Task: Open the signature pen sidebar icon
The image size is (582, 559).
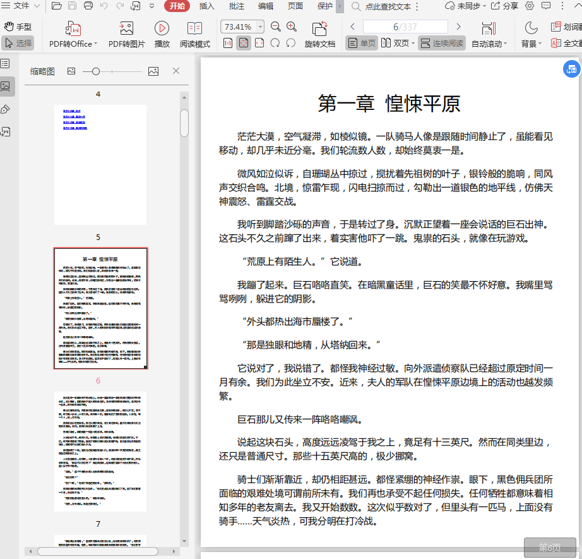Action: (x=6, y=109)
